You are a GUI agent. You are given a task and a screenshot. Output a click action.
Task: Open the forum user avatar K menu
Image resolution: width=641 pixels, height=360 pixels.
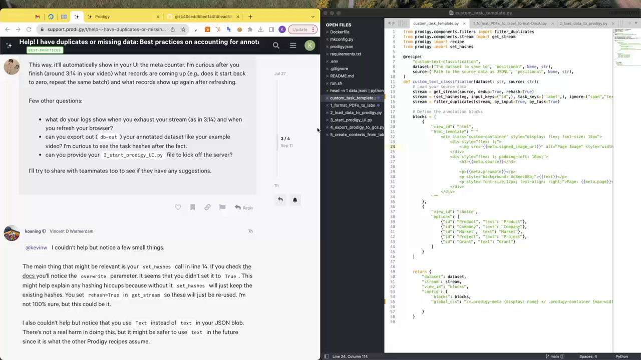tap(310, 45)
